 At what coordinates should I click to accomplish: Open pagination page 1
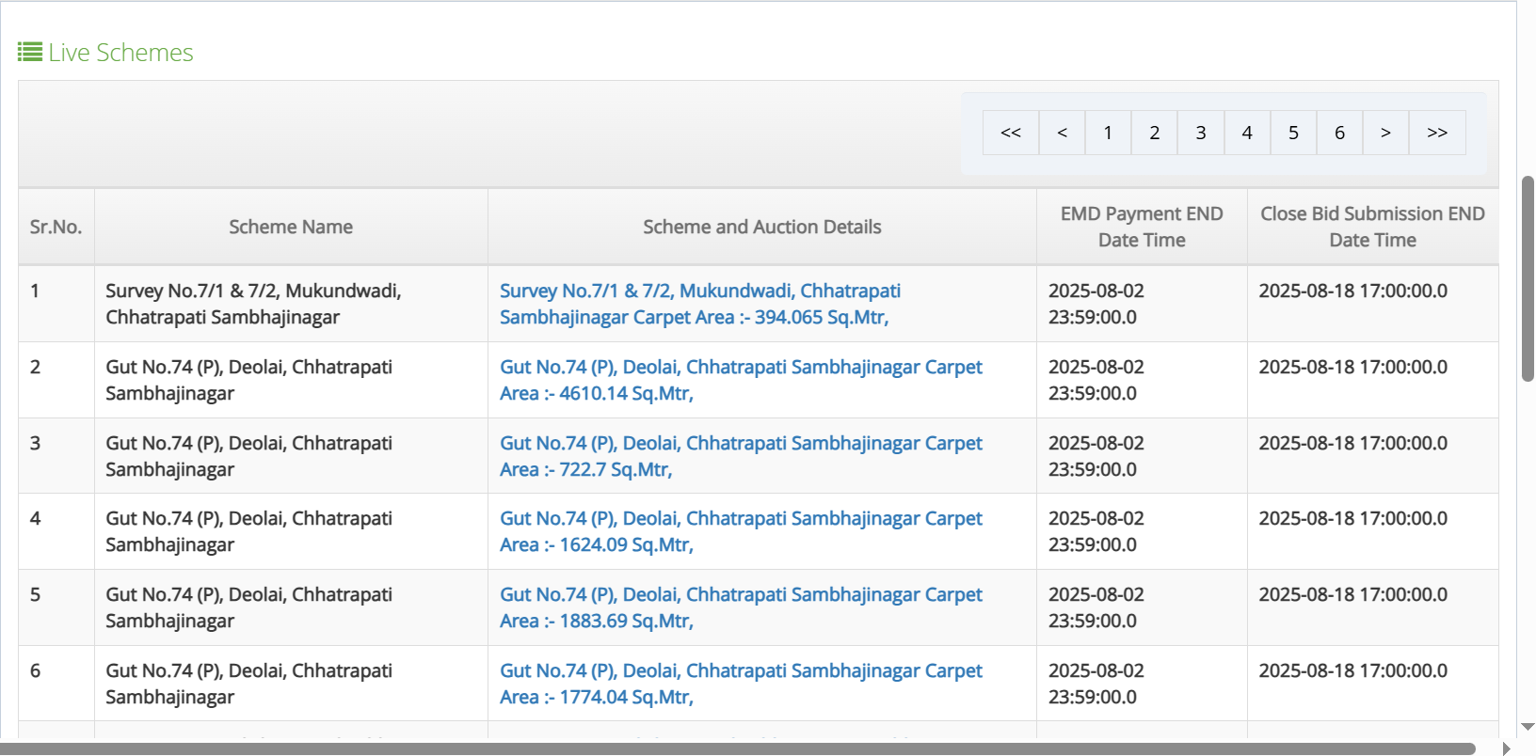tap(1108, 133)
